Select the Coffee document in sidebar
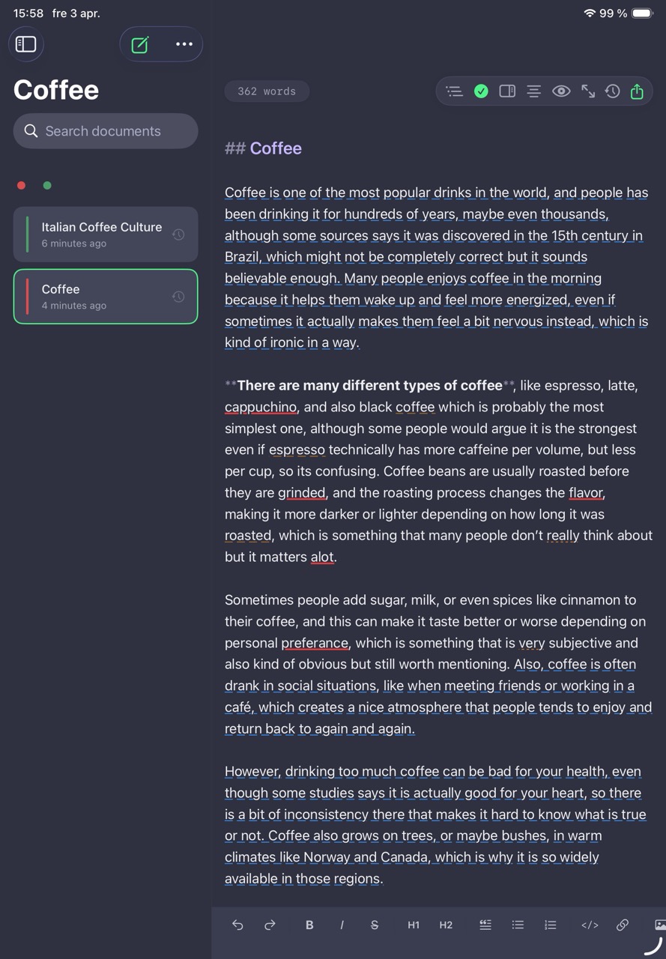Viewport: 666px width, 959px height. (x=106, y=297)
